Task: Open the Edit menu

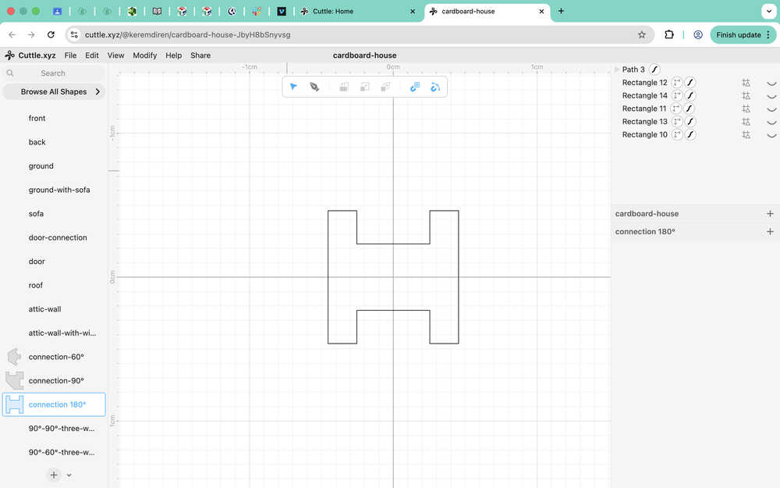Action: pos(91,55)
